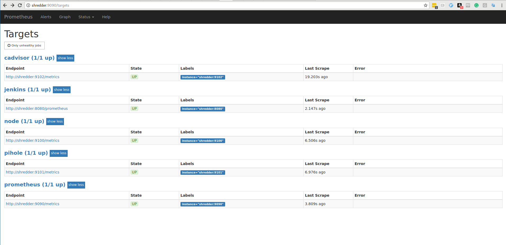Bookmark this page with the star icon

[426, 5]
